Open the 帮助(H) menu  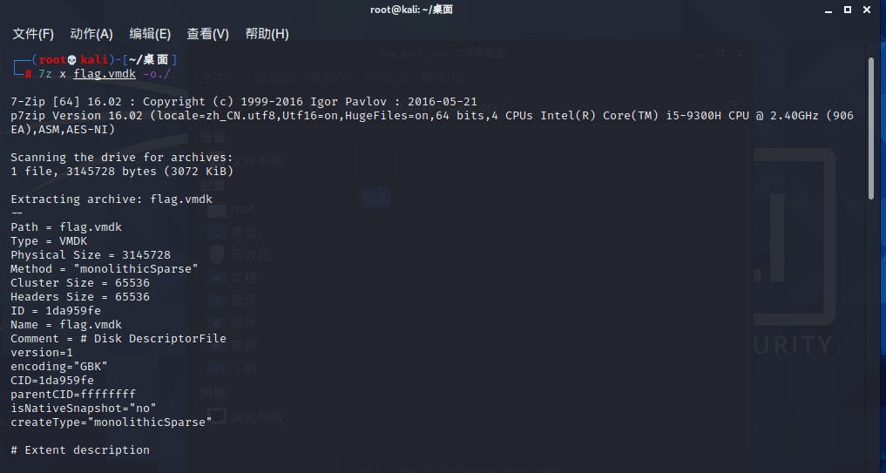coord(267,34)
